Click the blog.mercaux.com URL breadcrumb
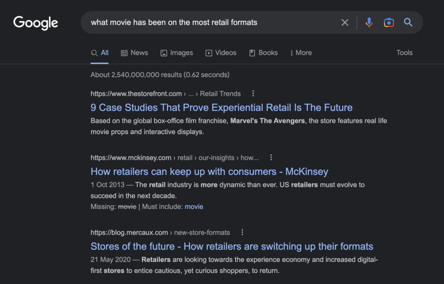444x284 pixels. click(x=160, y=233)
